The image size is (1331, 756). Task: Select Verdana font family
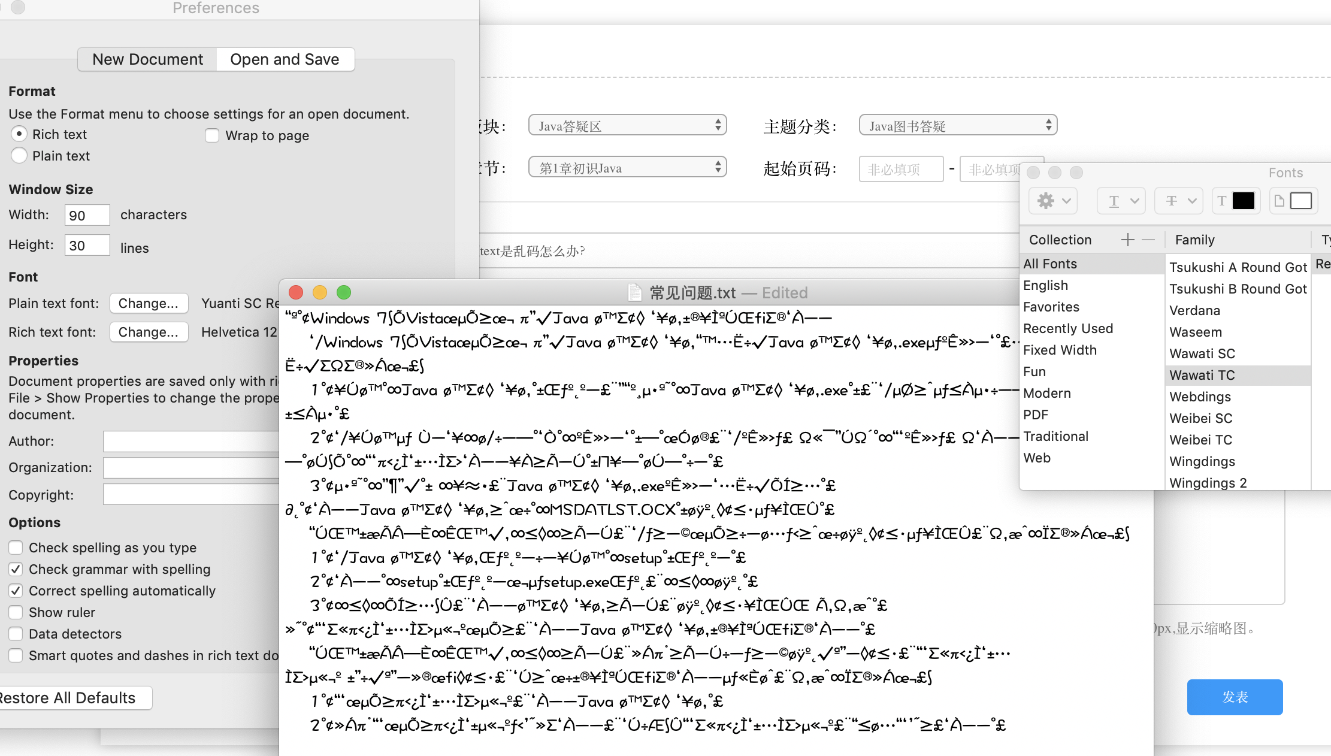[x=1238, y=310]
